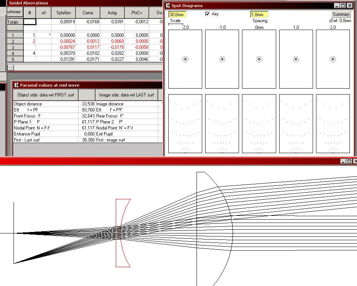
Task: Click the Spot Diagrams window title icon
Action: (x=168, y=6)
